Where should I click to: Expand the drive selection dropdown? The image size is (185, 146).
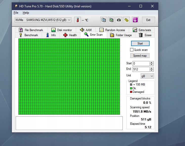coord(69,20)
